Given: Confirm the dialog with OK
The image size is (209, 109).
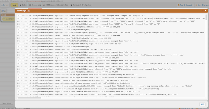Looking at the screenshot, I should tap(202, 104).
